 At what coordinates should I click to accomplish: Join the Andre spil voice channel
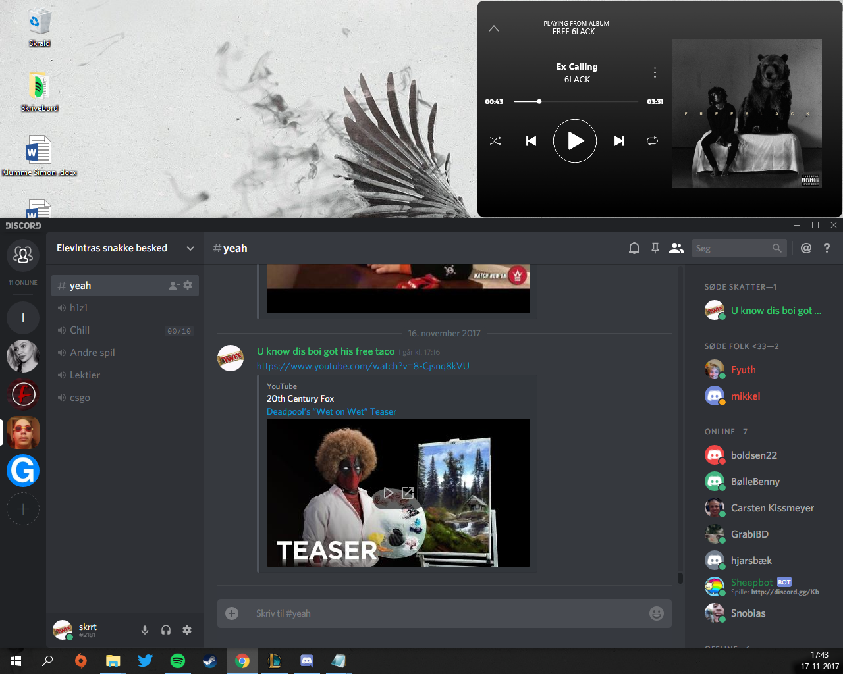pyautogui.click(x=125, y=353)
